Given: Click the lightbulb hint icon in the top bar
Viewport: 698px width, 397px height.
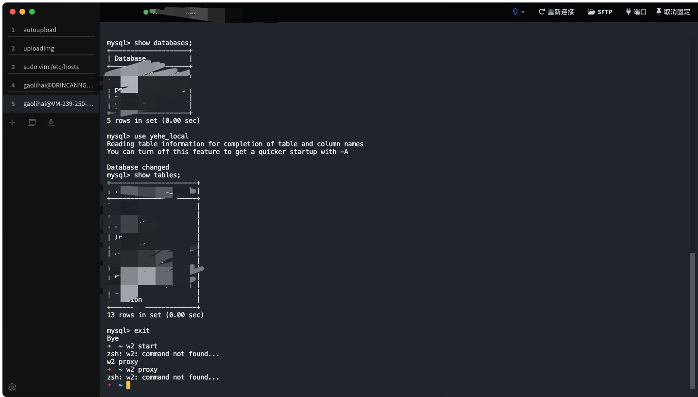Looking at the screenshot, I should point(515,12).
